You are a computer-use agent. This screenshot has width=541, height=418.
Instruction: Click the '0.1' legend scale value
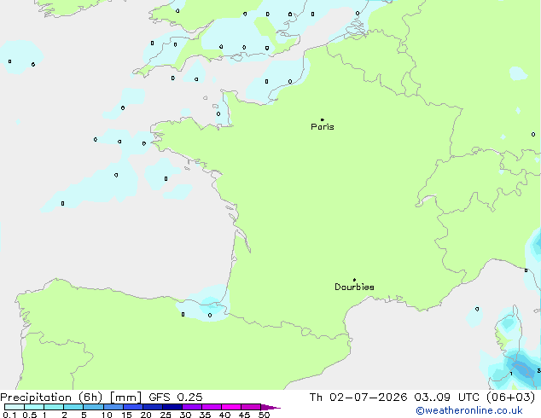(x=9, y=415)
